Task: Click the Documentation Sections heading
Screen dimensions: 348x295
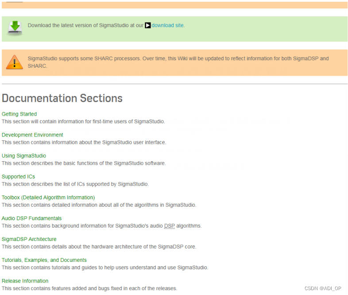Action: (62, 98)
